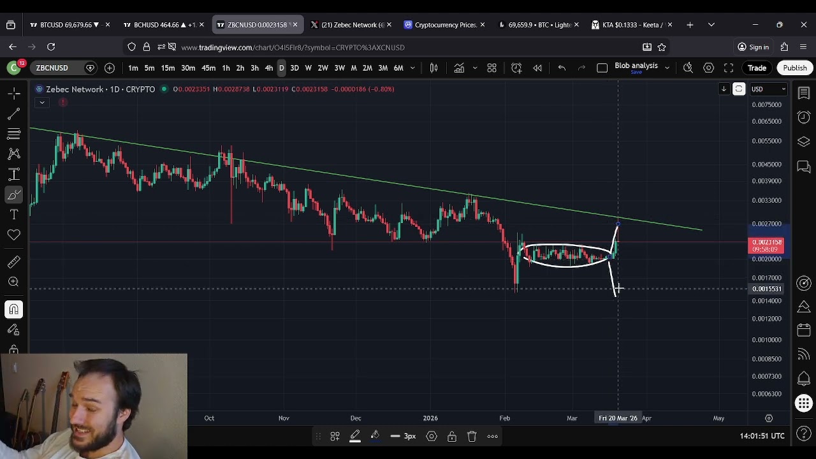816x459 pixels.
Task: Toggle stay in drawing mode
Action: click(13, 330)
